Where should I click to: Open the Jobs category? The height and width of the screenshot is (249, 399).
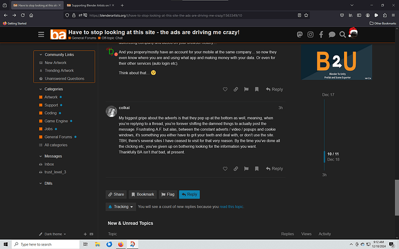pos(49,129)
